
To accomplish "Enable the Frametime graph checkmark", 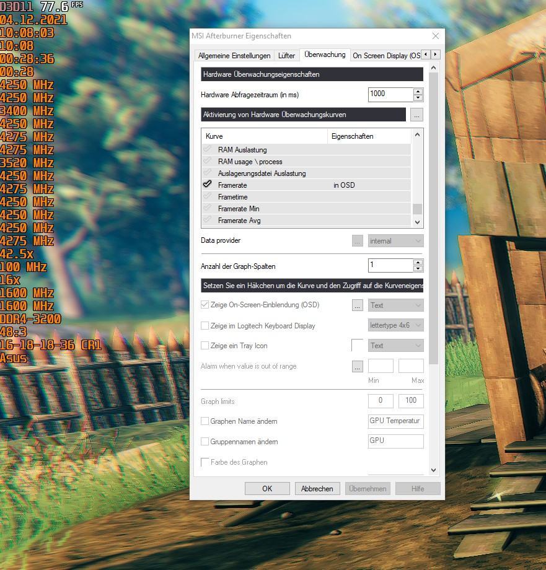I will coord(207,196).
